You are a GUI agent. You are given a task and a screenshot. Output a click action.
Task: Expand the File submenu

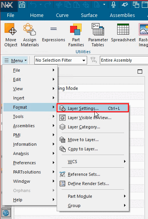click(x=30, y=70)
